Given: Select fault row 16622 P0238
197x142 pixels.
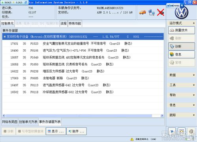Looking at the screenshot, I should pyautogui.click(x=83, y=71).
